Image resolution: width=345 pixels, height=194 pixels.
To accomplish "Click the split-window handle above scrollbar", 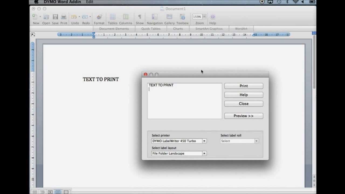I will (314, 33).
